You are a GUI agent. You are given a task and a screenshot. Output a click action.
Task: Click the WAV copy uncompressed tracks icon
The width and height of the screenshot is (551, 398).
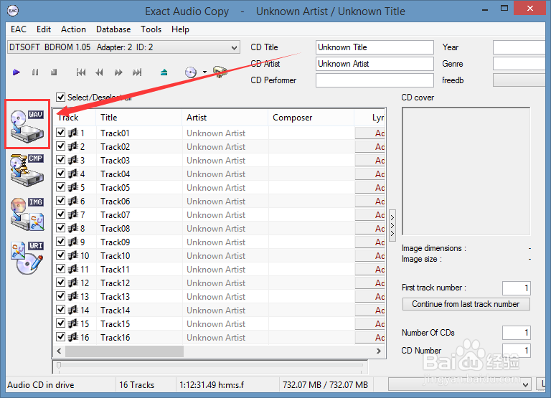click(x=27, y=125)
